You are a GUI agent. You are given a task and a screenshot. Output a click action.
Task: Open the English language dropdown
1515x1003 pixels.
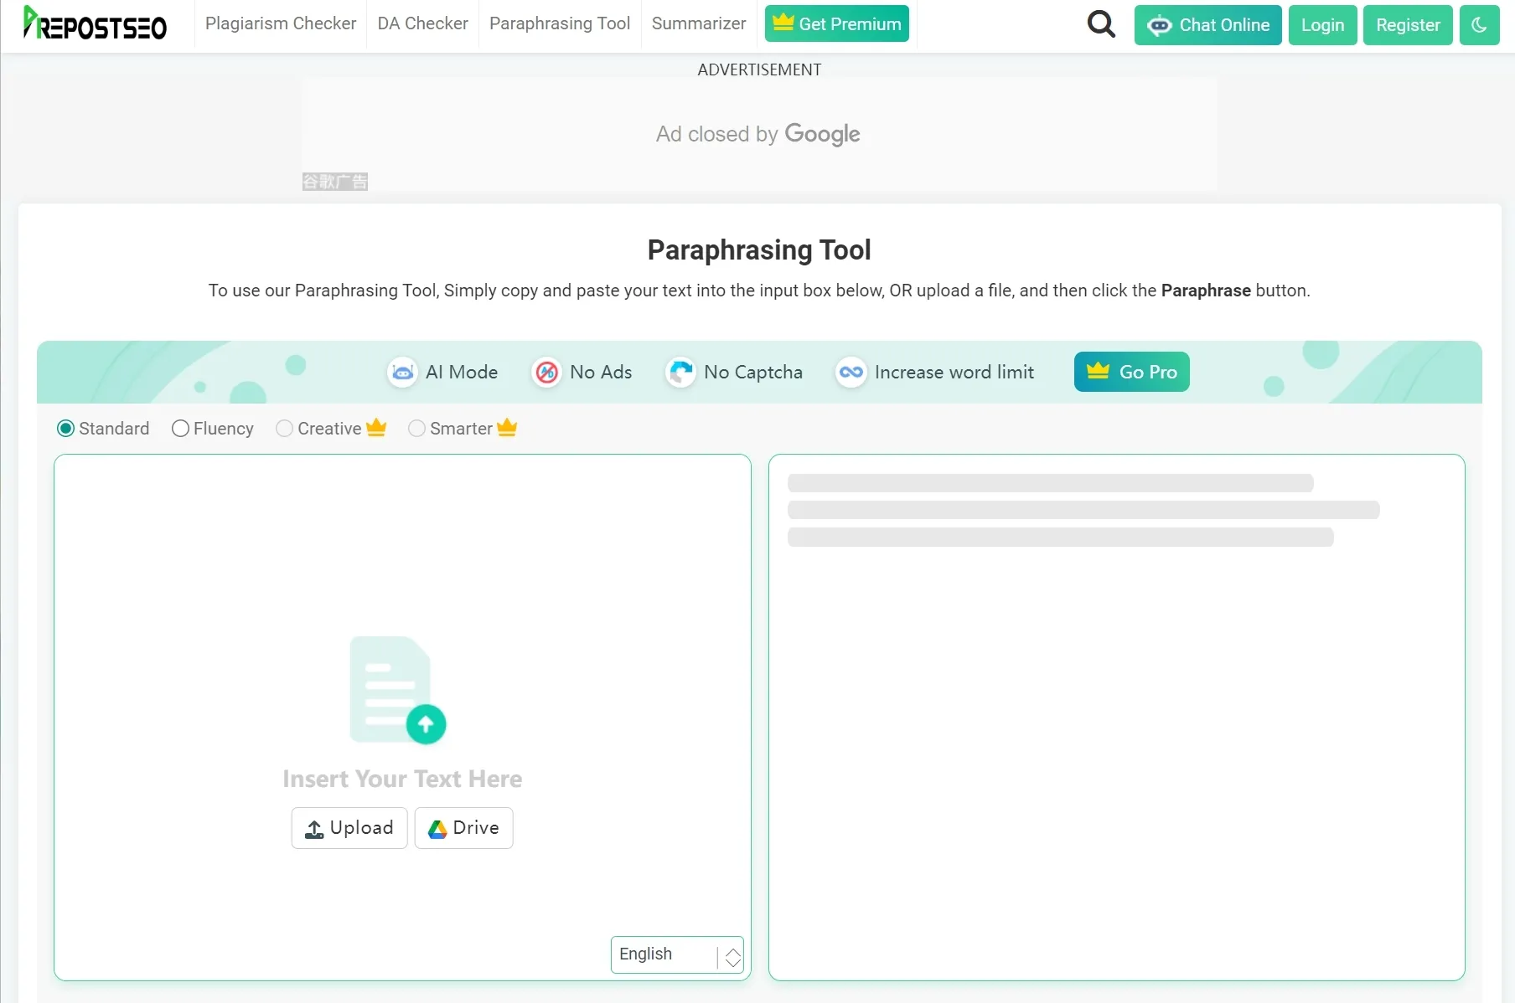tap(677, 954)
